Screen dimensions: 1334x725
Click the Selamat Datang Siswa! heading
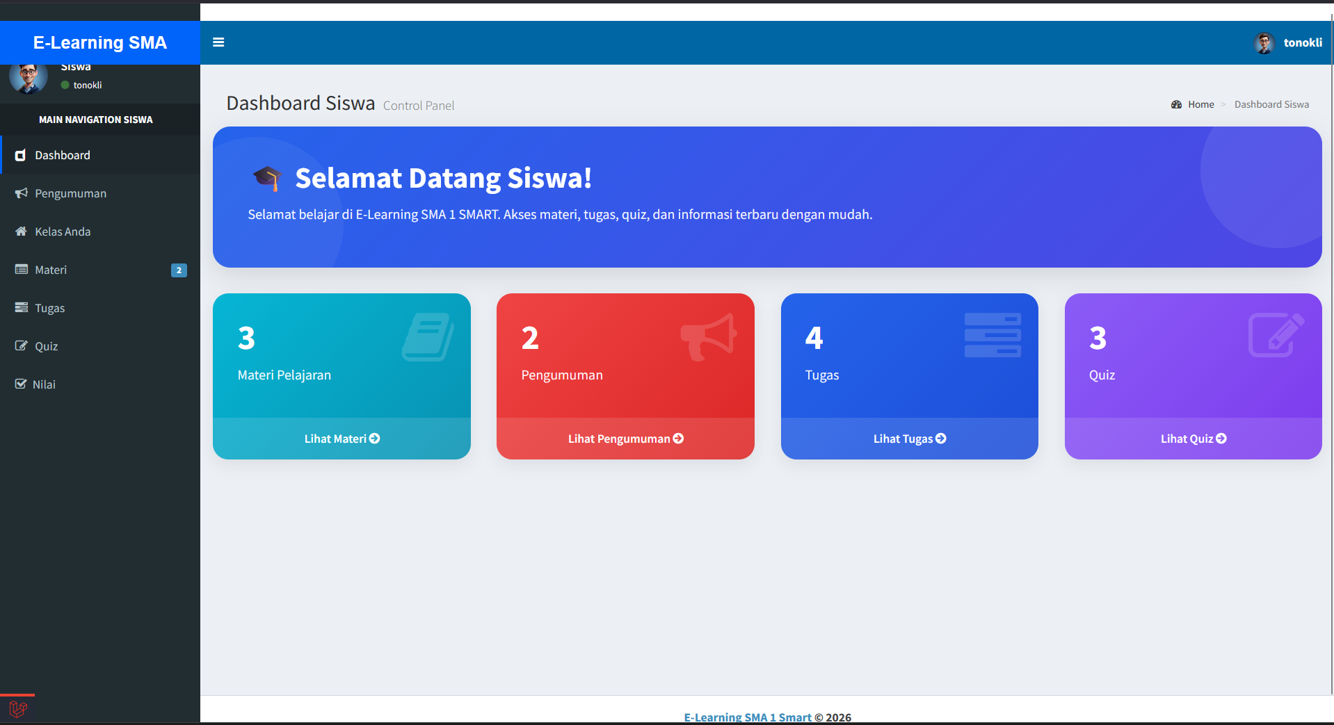tap(444, 178)
